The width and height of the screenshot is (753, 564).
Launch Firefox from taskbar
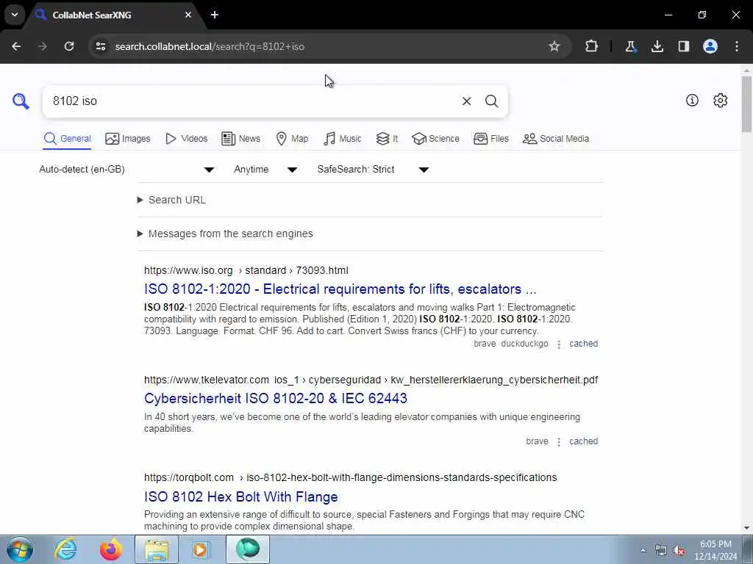(x=111, y=549)
